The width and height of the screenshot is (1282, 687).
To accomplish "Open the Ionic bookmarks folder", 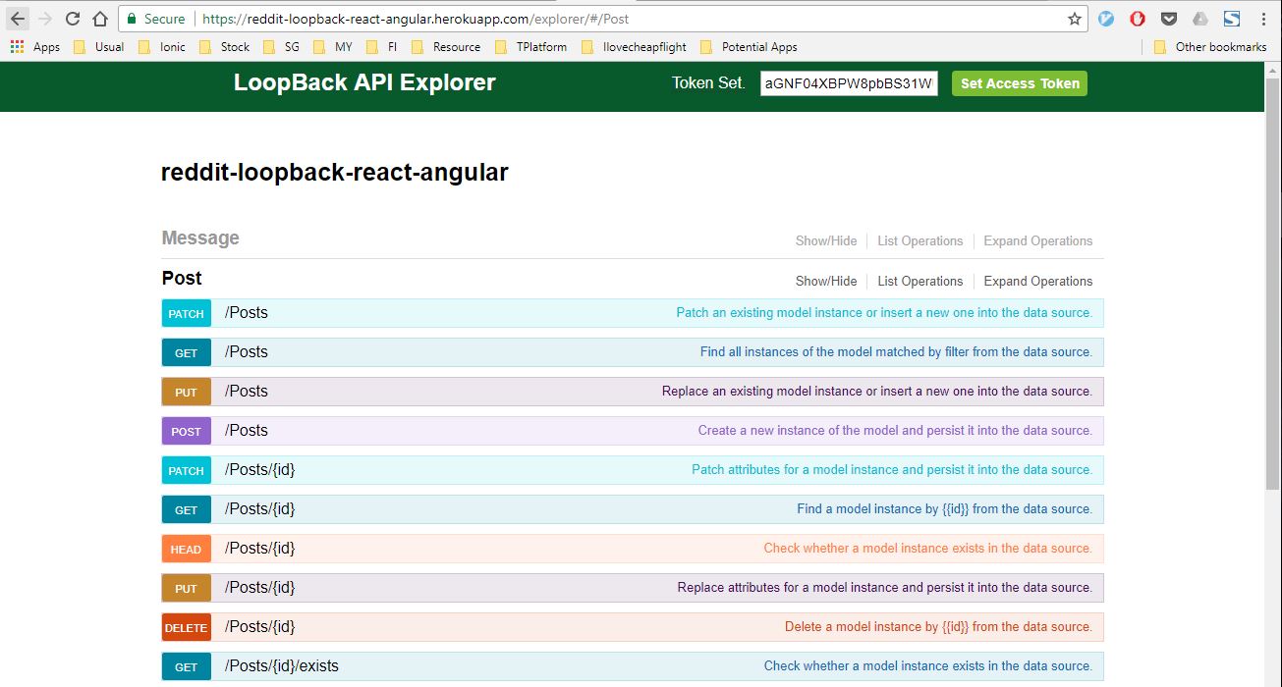I will tap(162, 46).
